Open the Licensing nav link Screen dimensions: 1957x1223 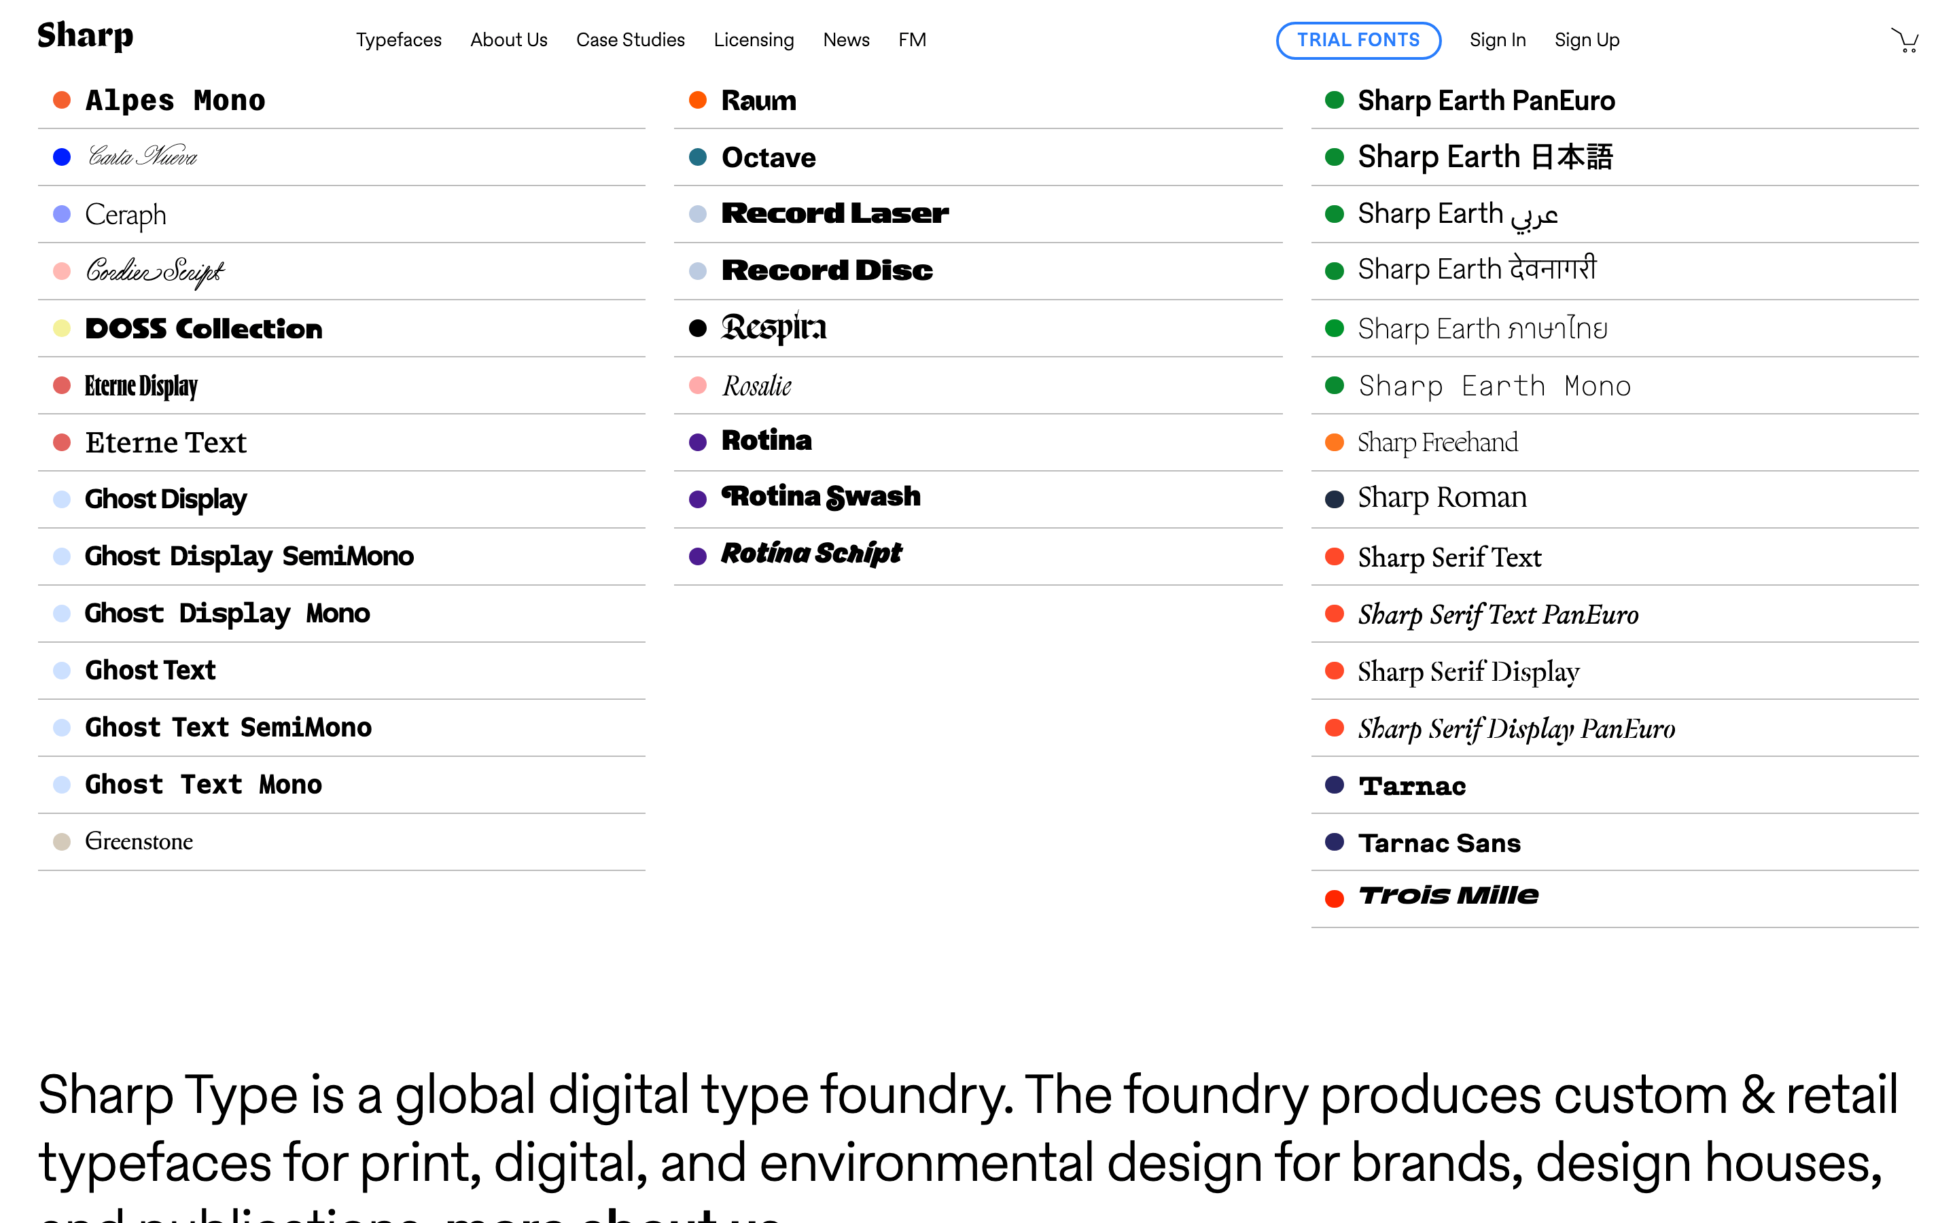click(x=754, y=39)
